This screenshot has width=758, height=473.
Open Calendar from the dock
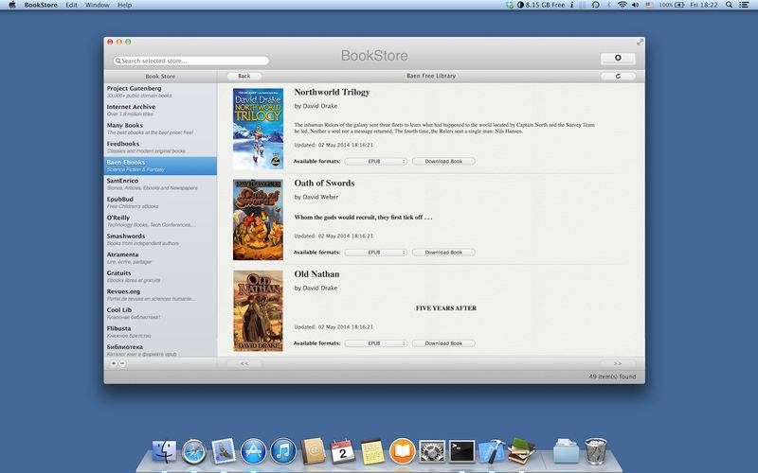point(343,452)
